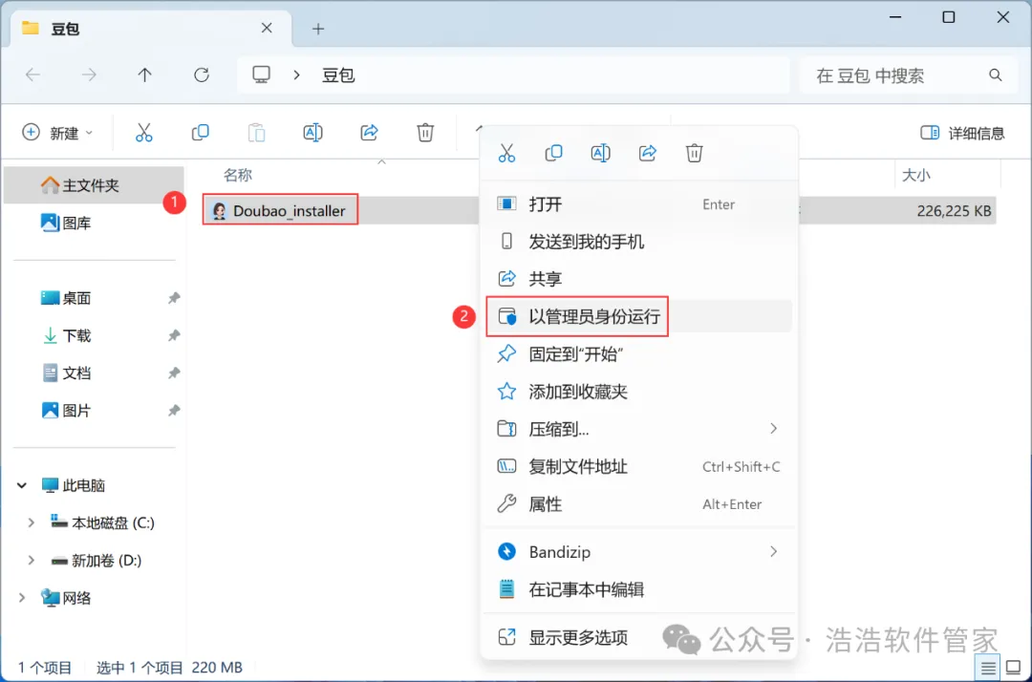1032x682 pixels.
Task: Choose 固定到"开始" from the context menu
Action: (x=638, y=353)
